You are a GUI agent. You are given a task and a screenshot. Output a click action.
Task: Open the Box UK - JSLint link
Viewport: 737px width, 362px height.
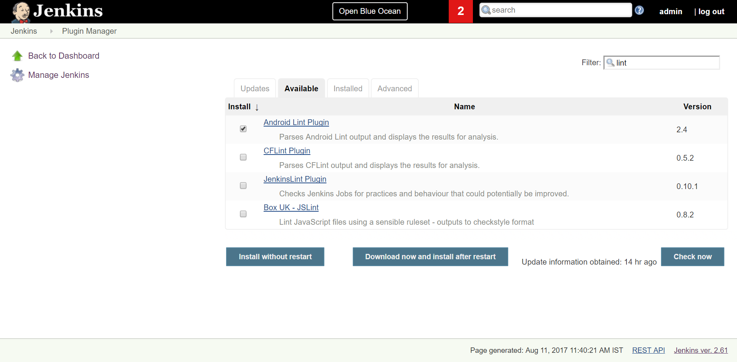(291, 207)
